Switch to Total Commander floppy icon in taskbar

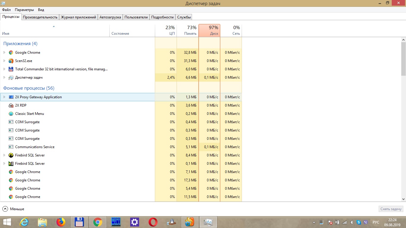pyautogui.click(x=79, y=222)
